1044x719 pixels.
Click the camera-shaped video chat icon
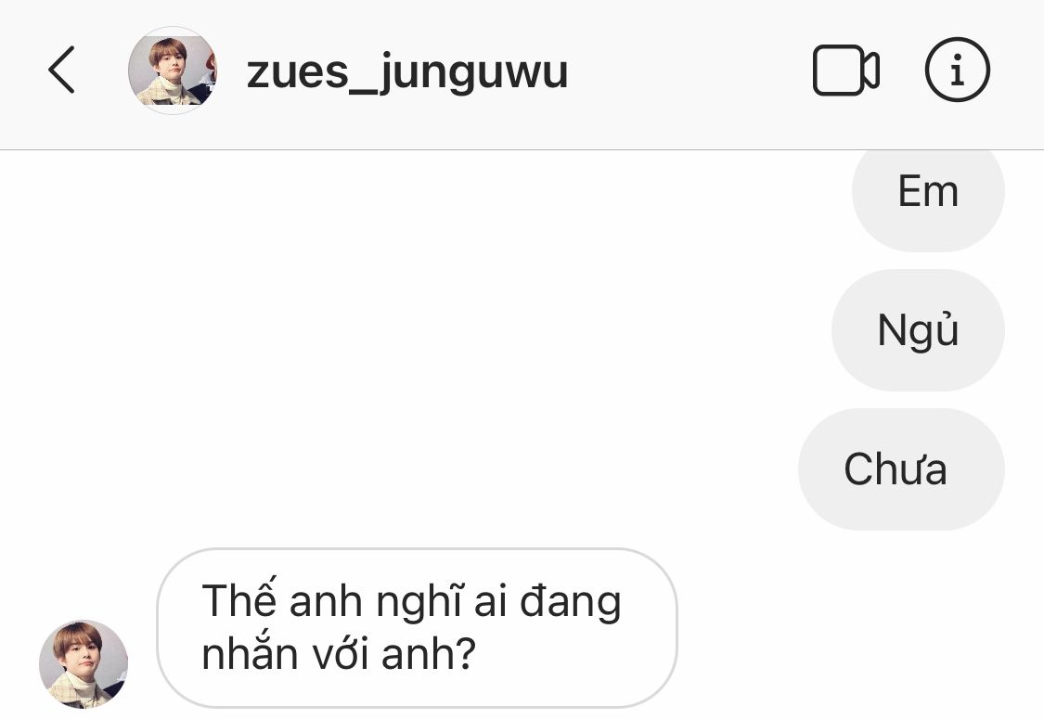pyautogui.click(x=845, y=70)
